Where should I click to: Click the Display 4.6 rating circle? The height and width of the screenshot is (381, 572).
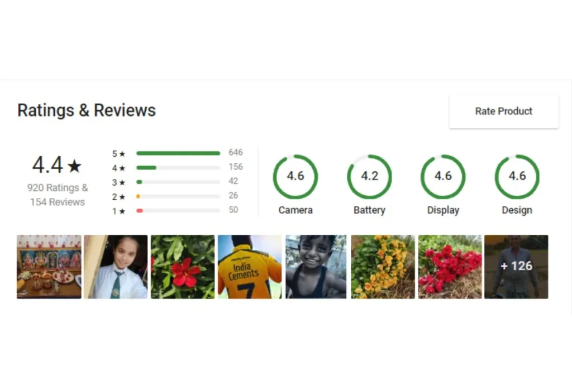(443, 177)
